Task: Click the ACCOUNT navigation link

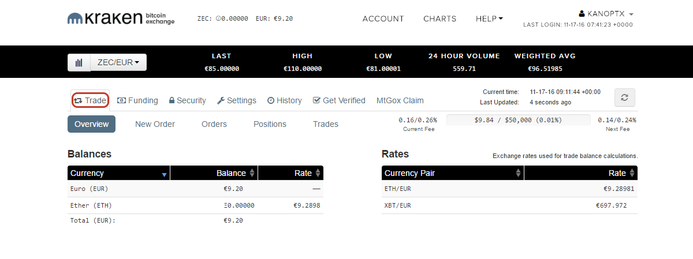Action: click(383, 18)
